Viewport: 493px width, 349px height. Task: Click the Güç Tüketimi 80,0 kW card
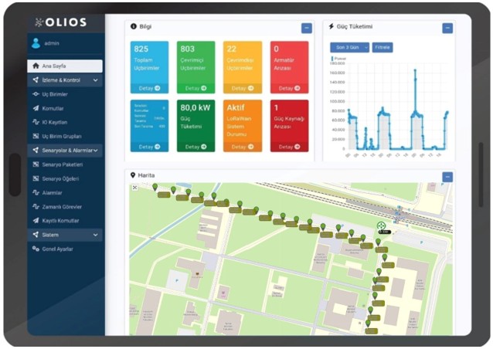point(195,125)
